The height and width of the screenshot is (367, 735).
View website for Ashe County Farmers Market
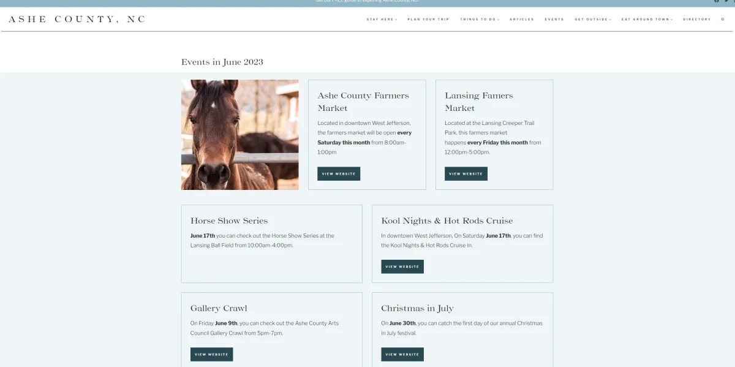tap(339, 173)
